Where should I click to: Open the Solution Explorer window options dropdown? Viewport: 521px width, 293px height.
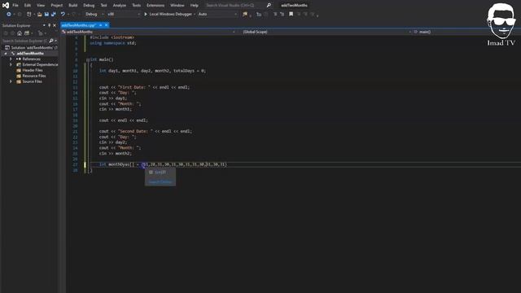(44, 25)
